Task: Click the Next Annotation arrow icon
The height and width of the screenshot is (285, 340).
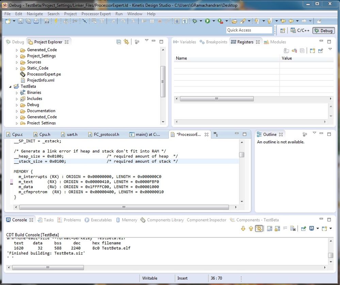Action: 257,21
